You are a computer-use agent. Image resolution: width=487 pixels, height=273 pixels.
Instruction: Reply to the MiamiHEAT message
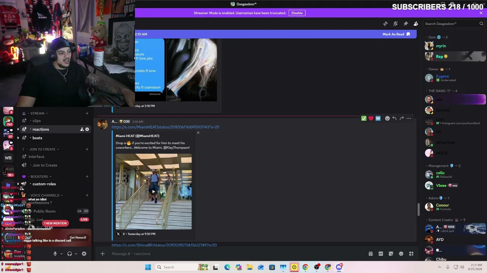(395, 118)
